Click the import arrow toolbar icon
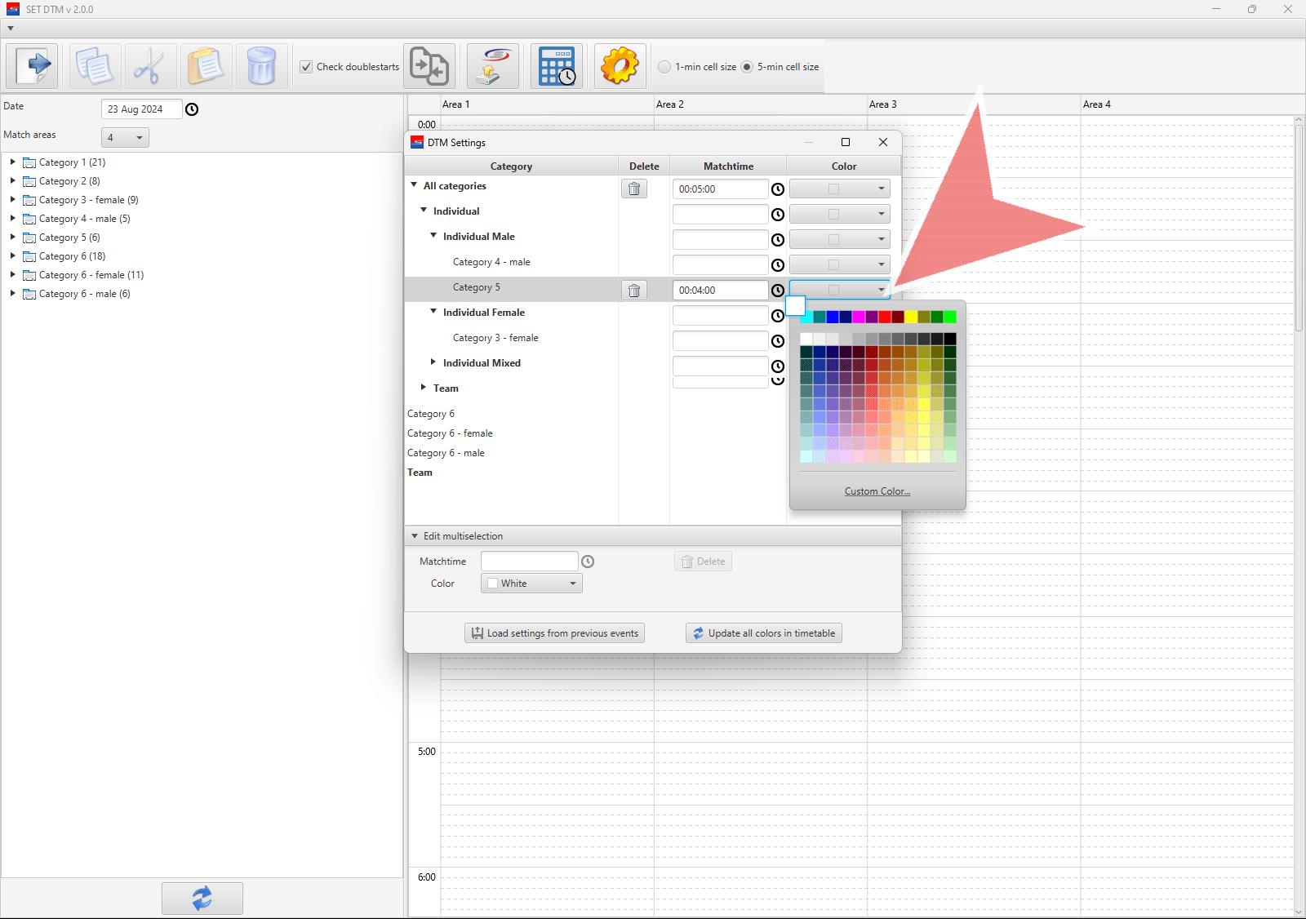Viewport: 1306px width, 919px height. click(x=33, y=66)
